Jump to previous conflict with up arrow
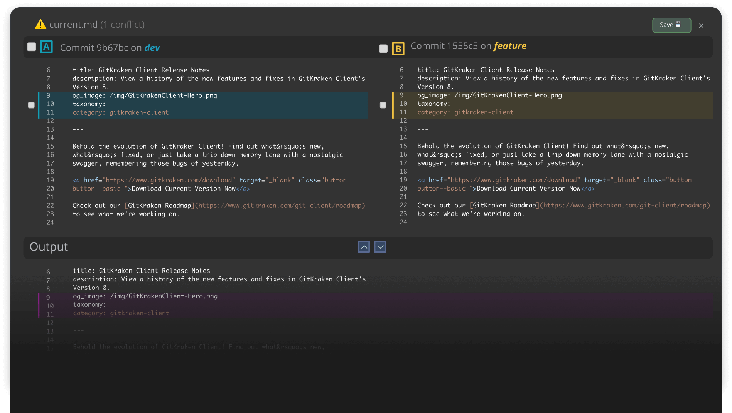Viewport: 732px width, 413px height. (x=364, y=247)
